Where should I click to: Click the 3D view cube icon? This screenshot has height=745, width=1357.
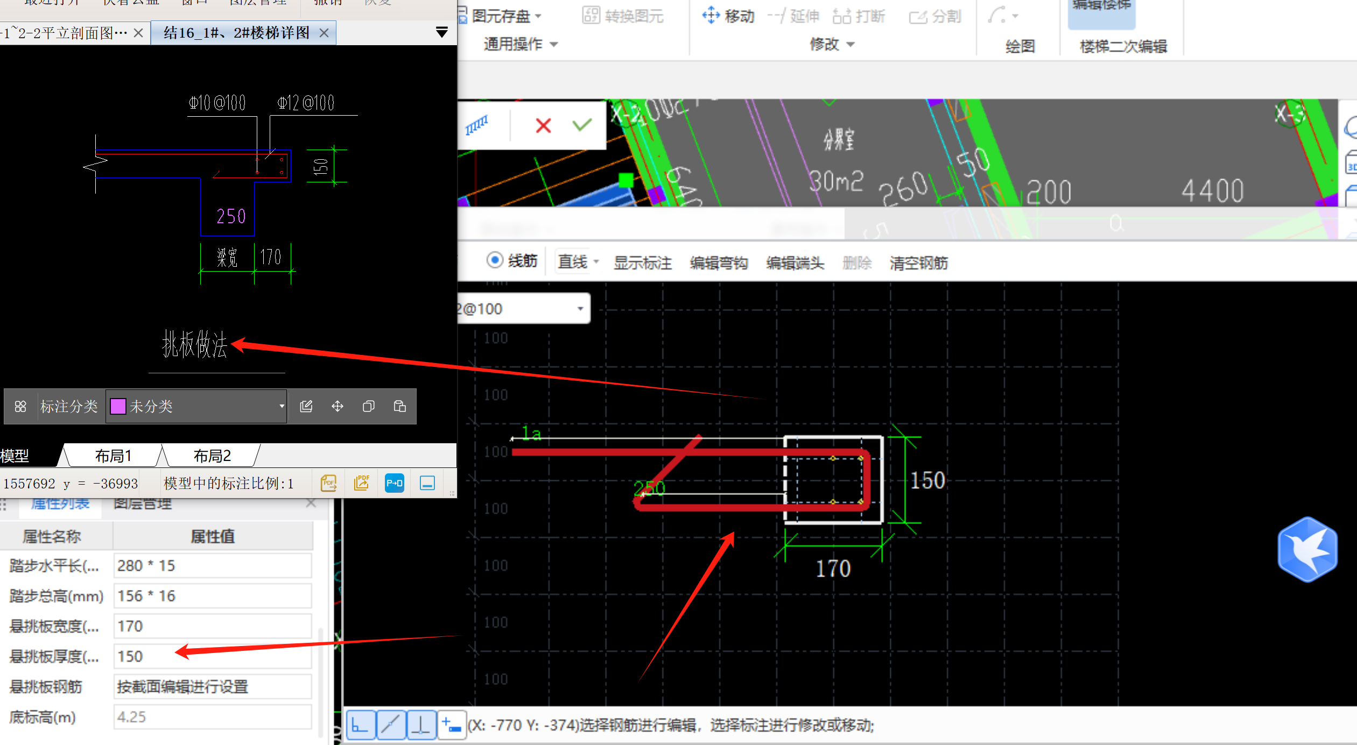pyautogui.click(x=1351, y=164)
